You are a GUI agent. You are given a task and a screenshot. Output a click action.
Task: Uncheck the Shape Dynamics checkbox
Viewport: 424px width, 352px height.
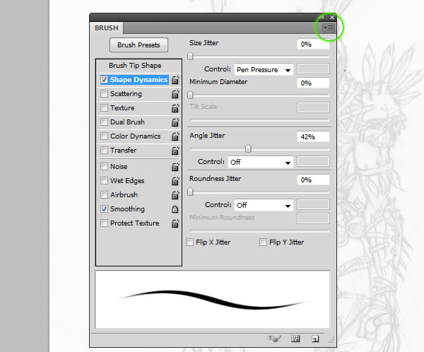[x=104, y=80]
